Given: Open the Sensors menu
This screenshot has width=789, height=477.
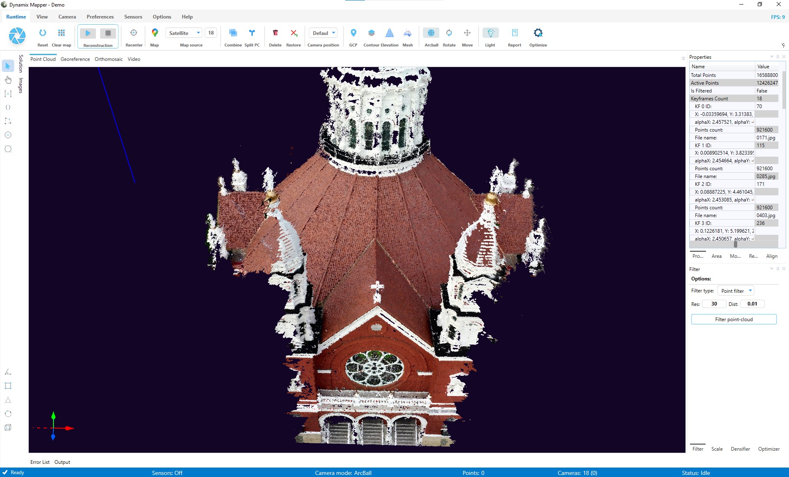Looking at the screenshot, I should tap(133, 17).
